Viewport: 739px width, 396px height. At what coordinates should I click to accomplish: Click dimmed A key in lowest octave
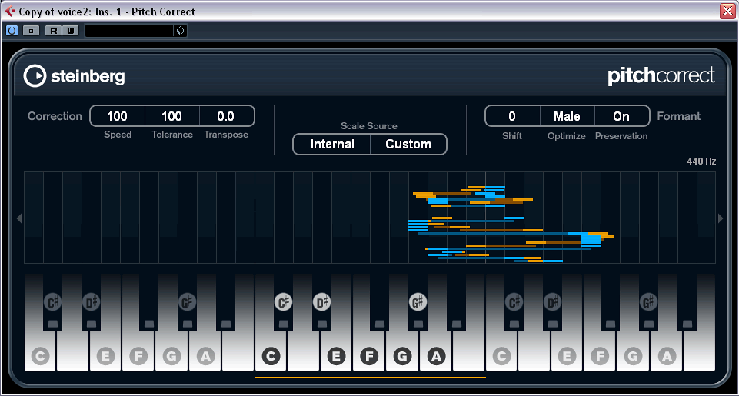click(205, 356)
